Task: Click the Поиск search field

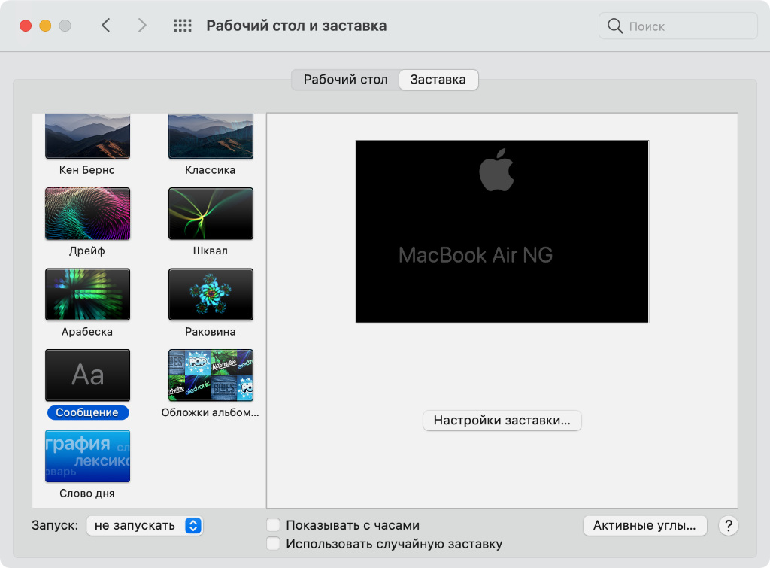Action: 684,26
